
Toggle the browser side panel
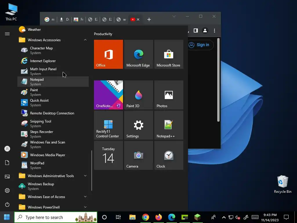[x=196, y=30]
